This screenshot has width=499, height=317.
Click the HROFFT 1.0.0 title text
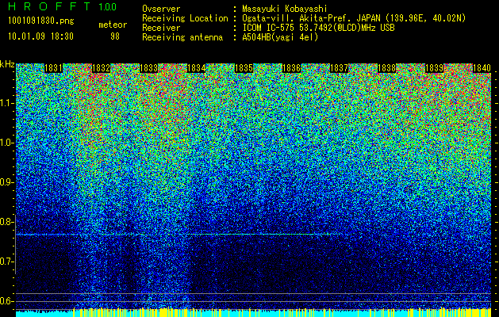62,6
